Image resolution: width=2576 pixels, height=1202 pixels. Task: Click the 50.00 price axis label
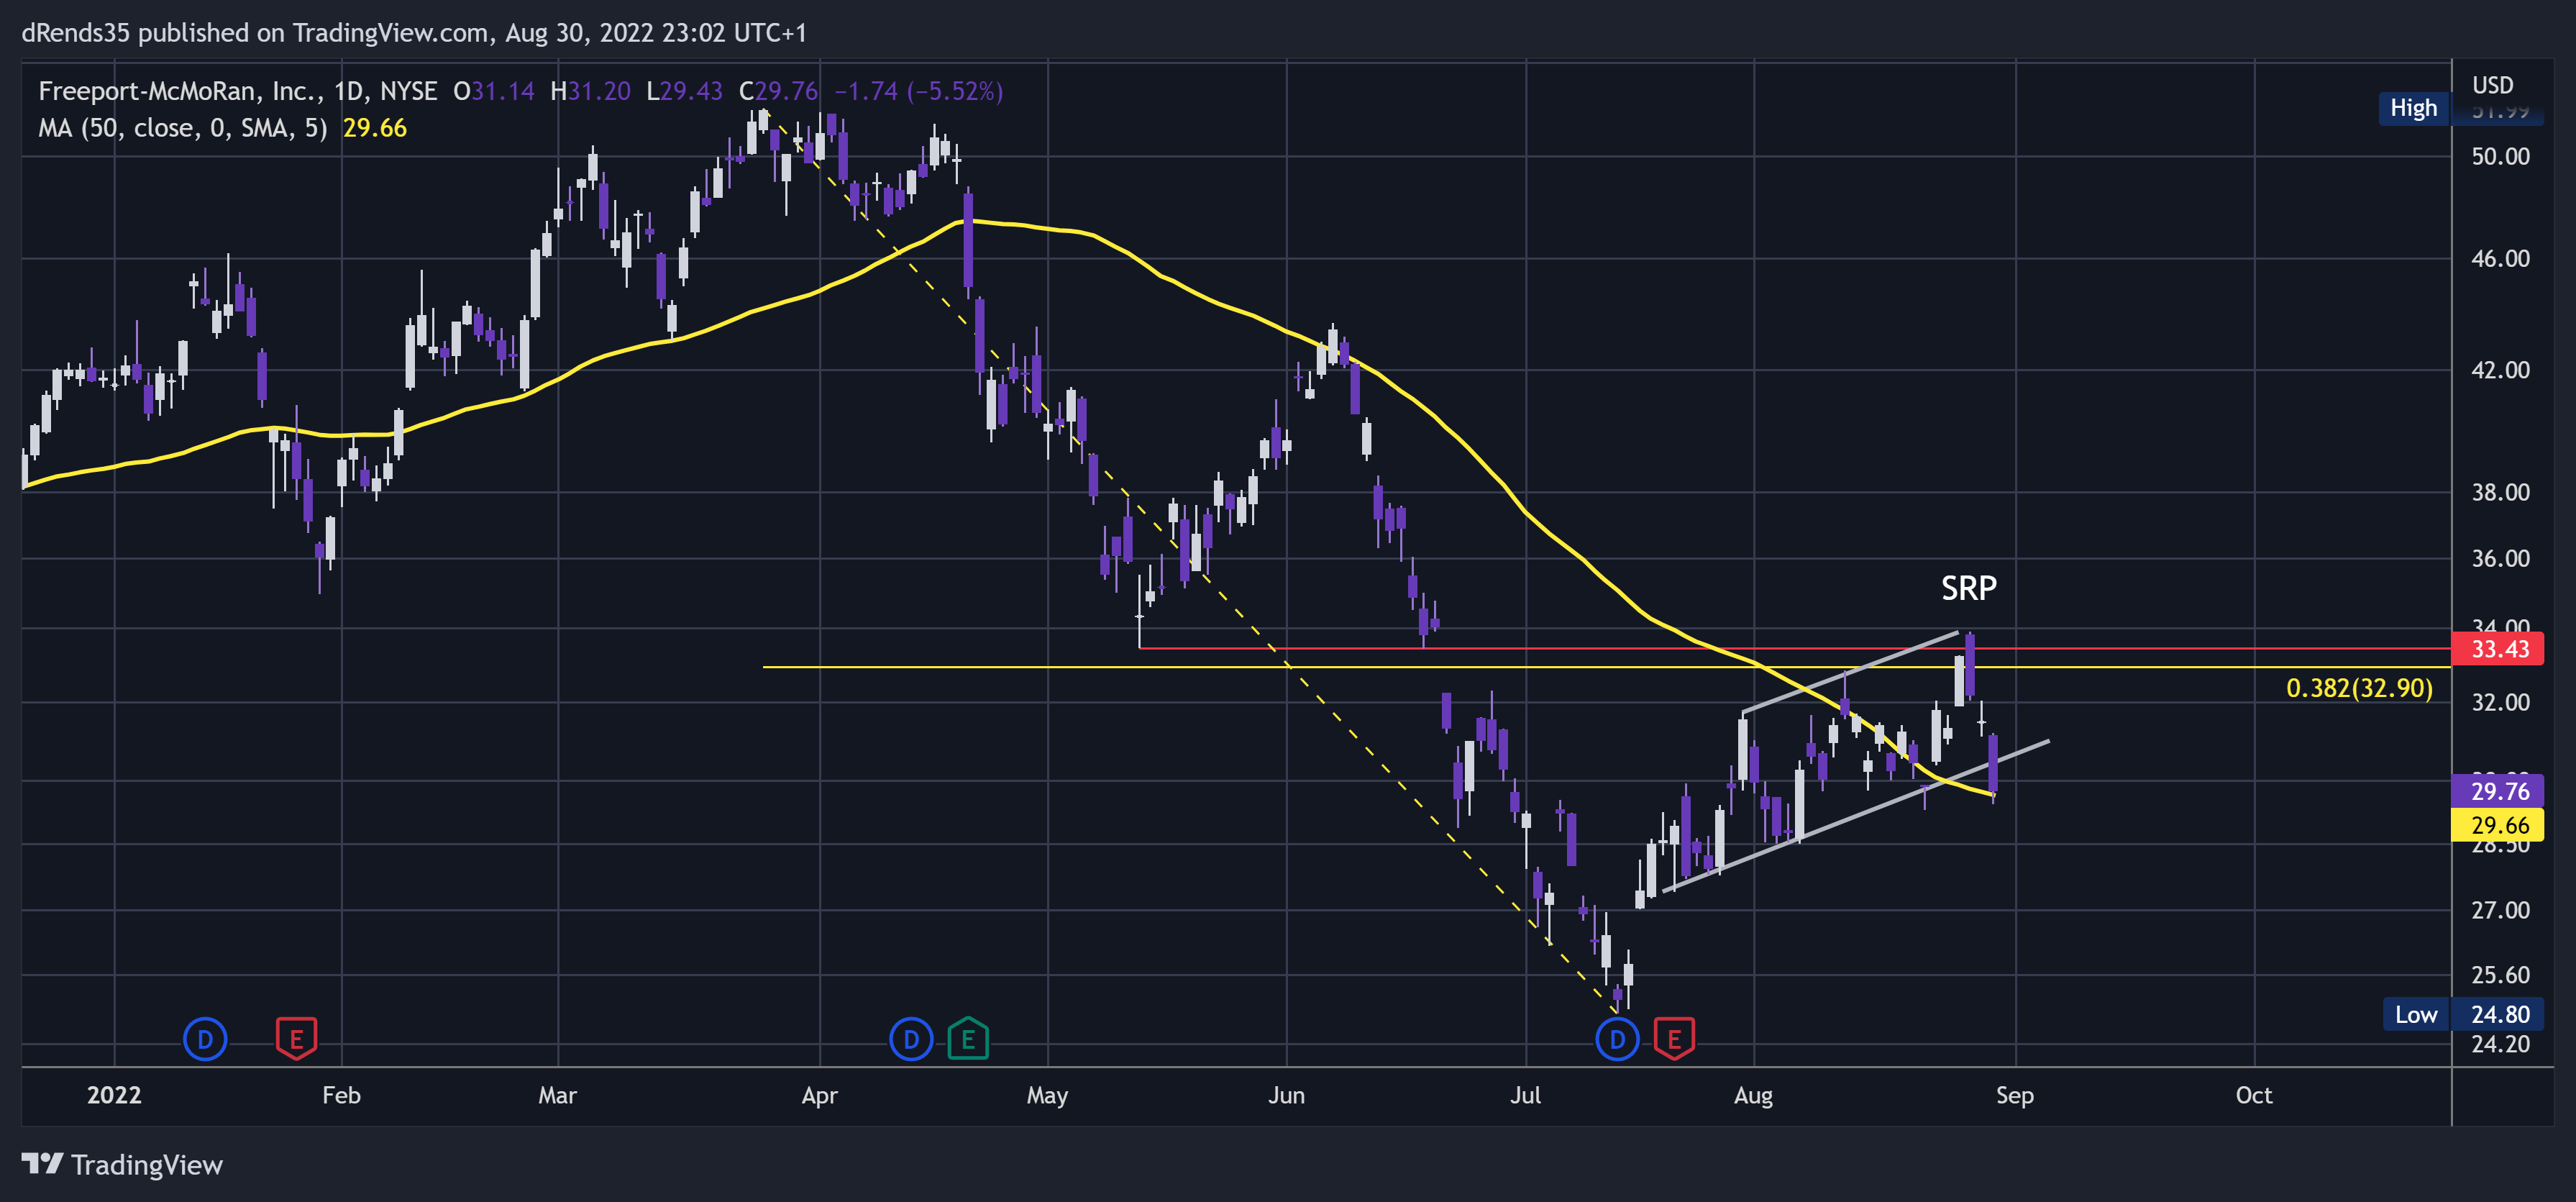(2500, 156)
